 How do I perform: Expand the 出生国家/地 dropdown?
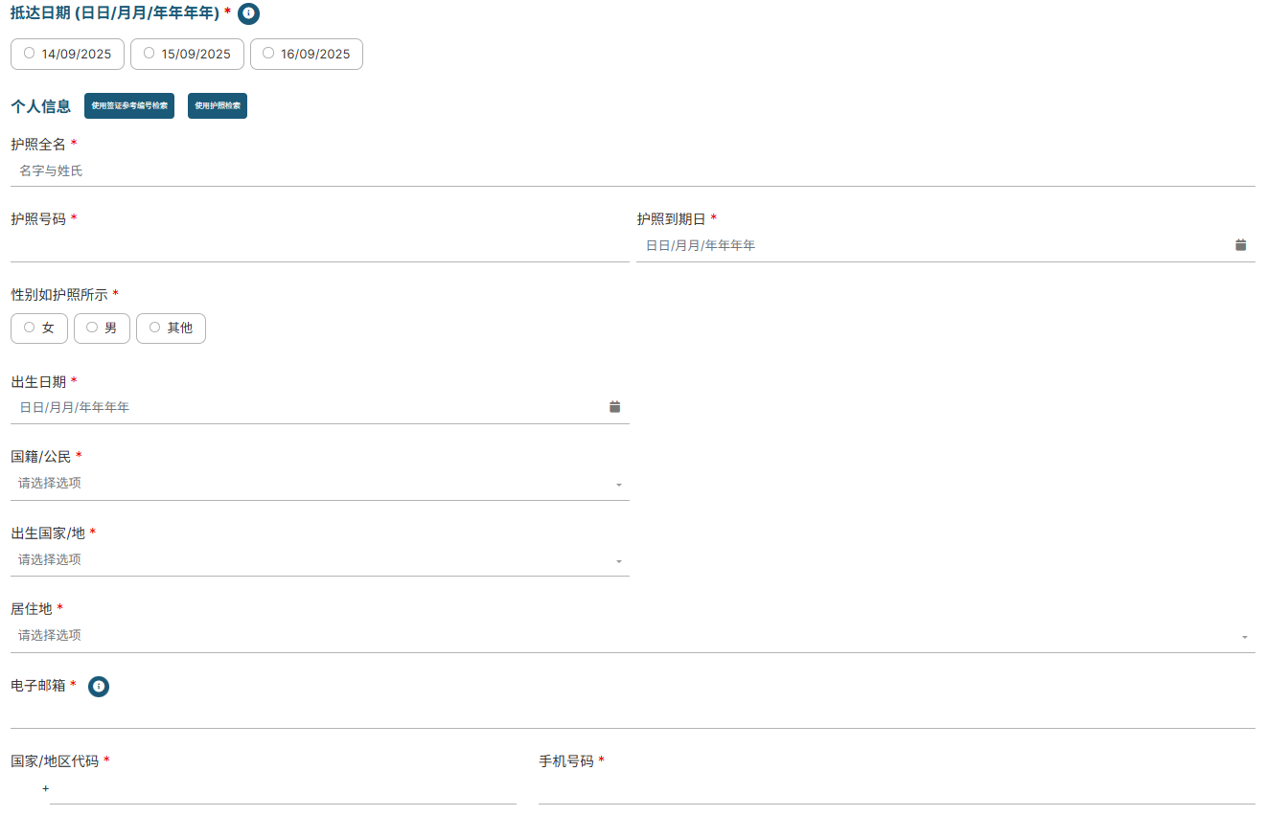pos(319,560)
